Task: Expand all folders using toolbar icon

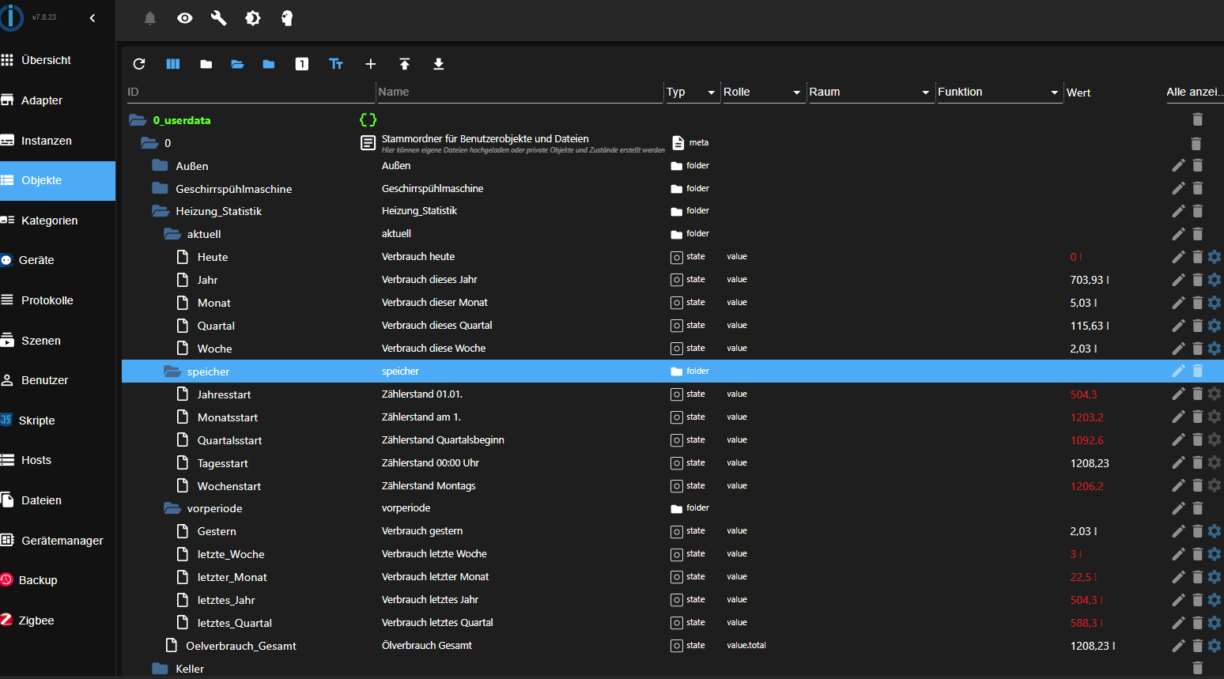Action: [x=237, y=64]
